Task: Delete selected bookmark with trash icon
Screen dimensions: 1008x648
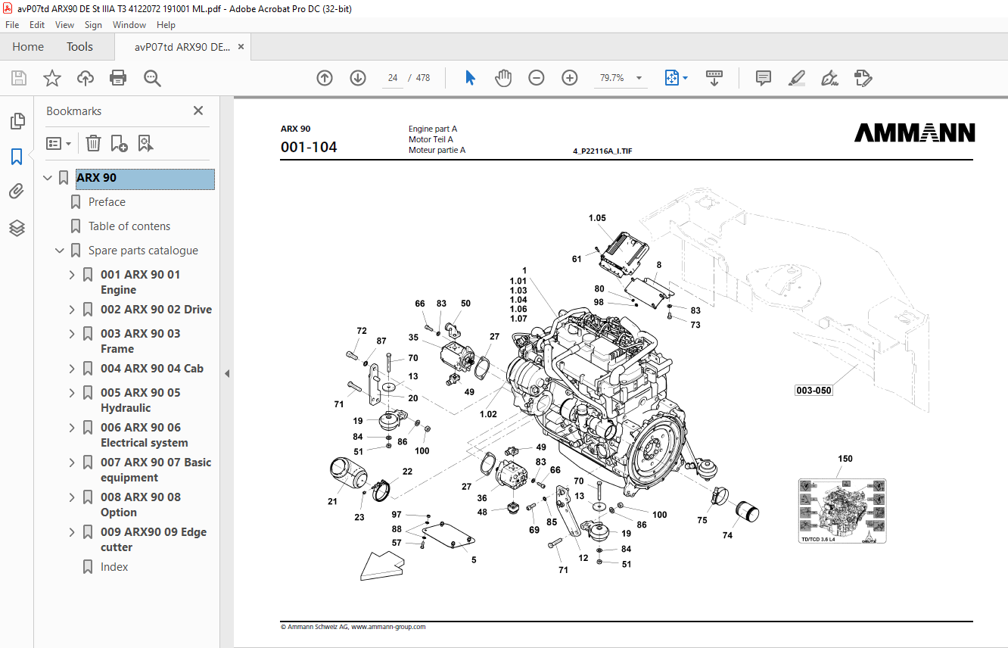Action: point(93,143)
